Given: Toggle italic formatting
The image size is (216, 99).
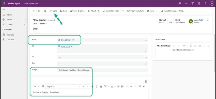Looking at the screenshot, I should click(97, 87).
